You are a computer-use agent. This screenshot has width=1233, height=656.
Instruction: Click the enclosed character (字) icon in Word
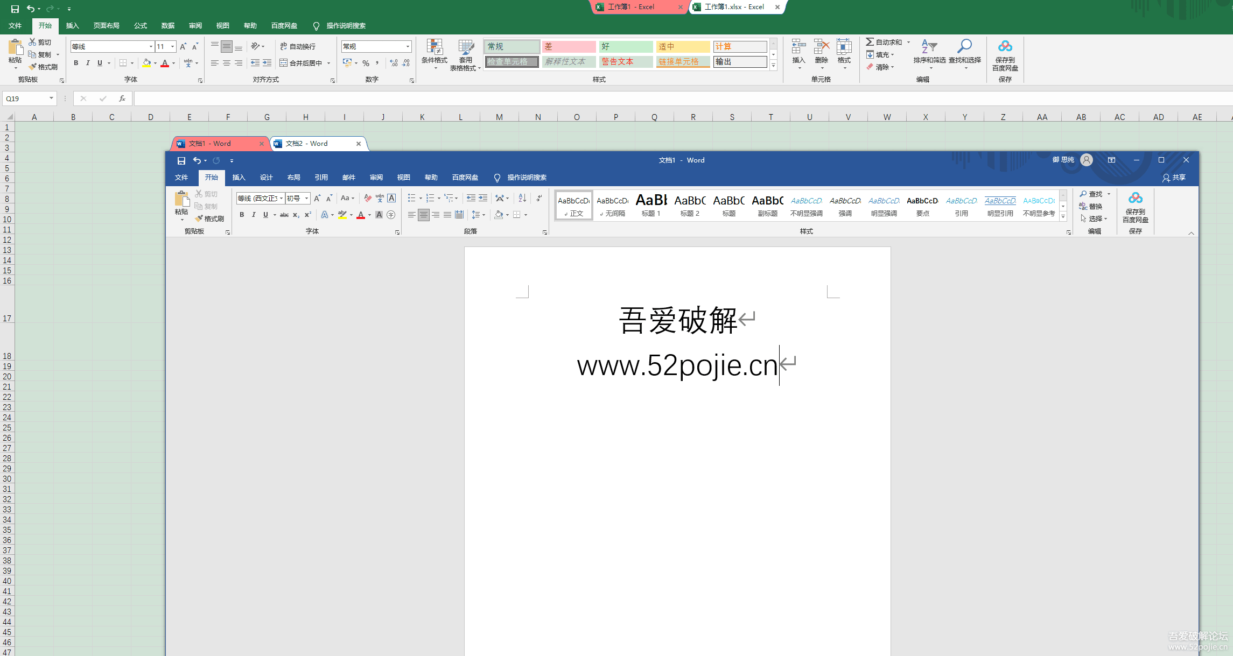391,215
